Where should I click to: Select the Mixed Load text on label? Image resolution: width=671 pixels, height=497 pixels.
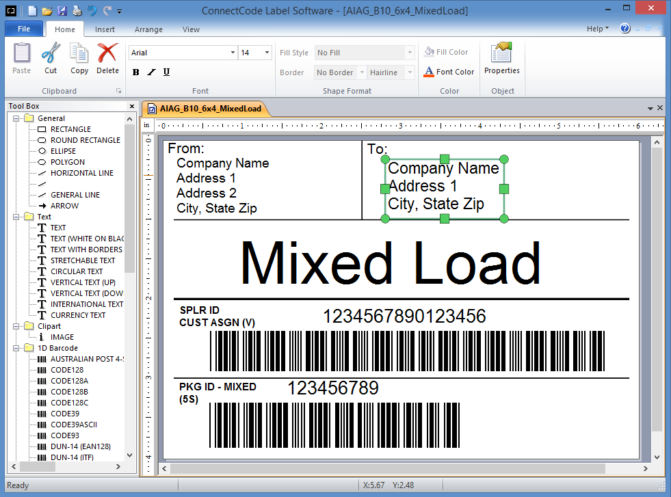pyautogui.click(x=391, y=263)
